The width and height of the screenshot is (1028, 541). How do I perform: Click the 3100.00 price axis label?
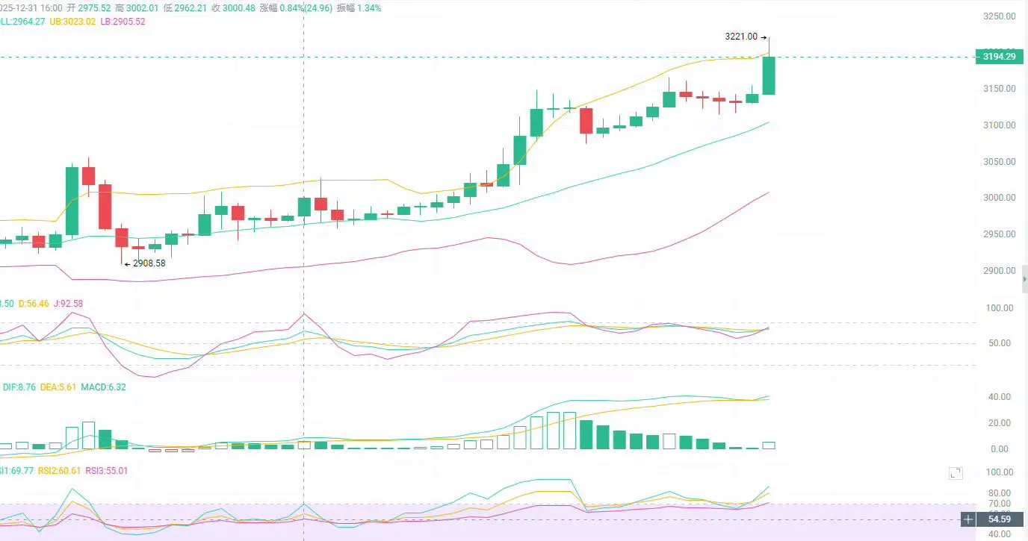tap(999, 125)
